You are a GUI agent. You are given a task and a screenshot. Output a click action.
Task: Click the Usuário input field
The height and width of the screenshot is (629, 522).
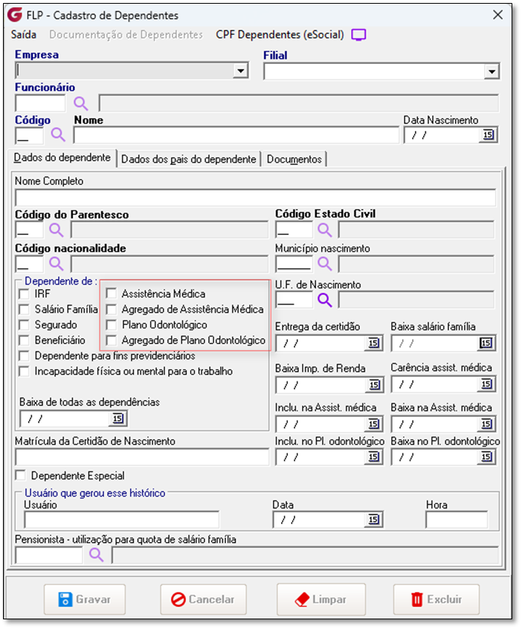click(x=121, y=520)
